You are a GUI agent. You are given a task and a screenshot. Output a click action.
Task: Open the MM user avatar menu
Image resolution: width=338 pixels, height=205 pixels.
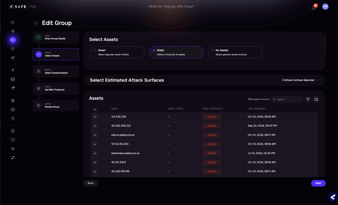(325, 7)
